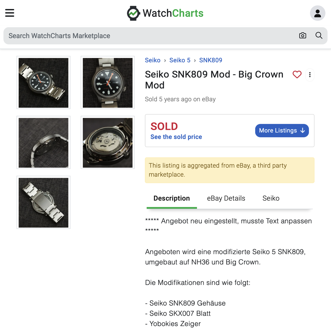Viewport: 331px width, 331px height.
Task: Open the hamburger navigation menu
Action: click(x=10, y=13)
